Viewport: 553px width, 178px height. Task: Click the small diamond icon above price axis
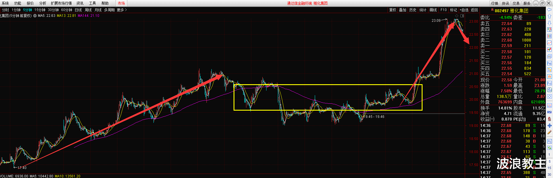click(457, 16)
